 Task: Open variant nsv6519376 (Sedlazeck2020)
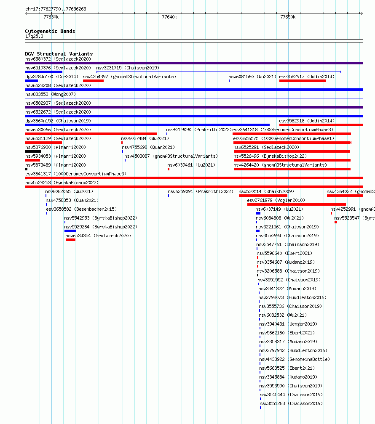58,68
